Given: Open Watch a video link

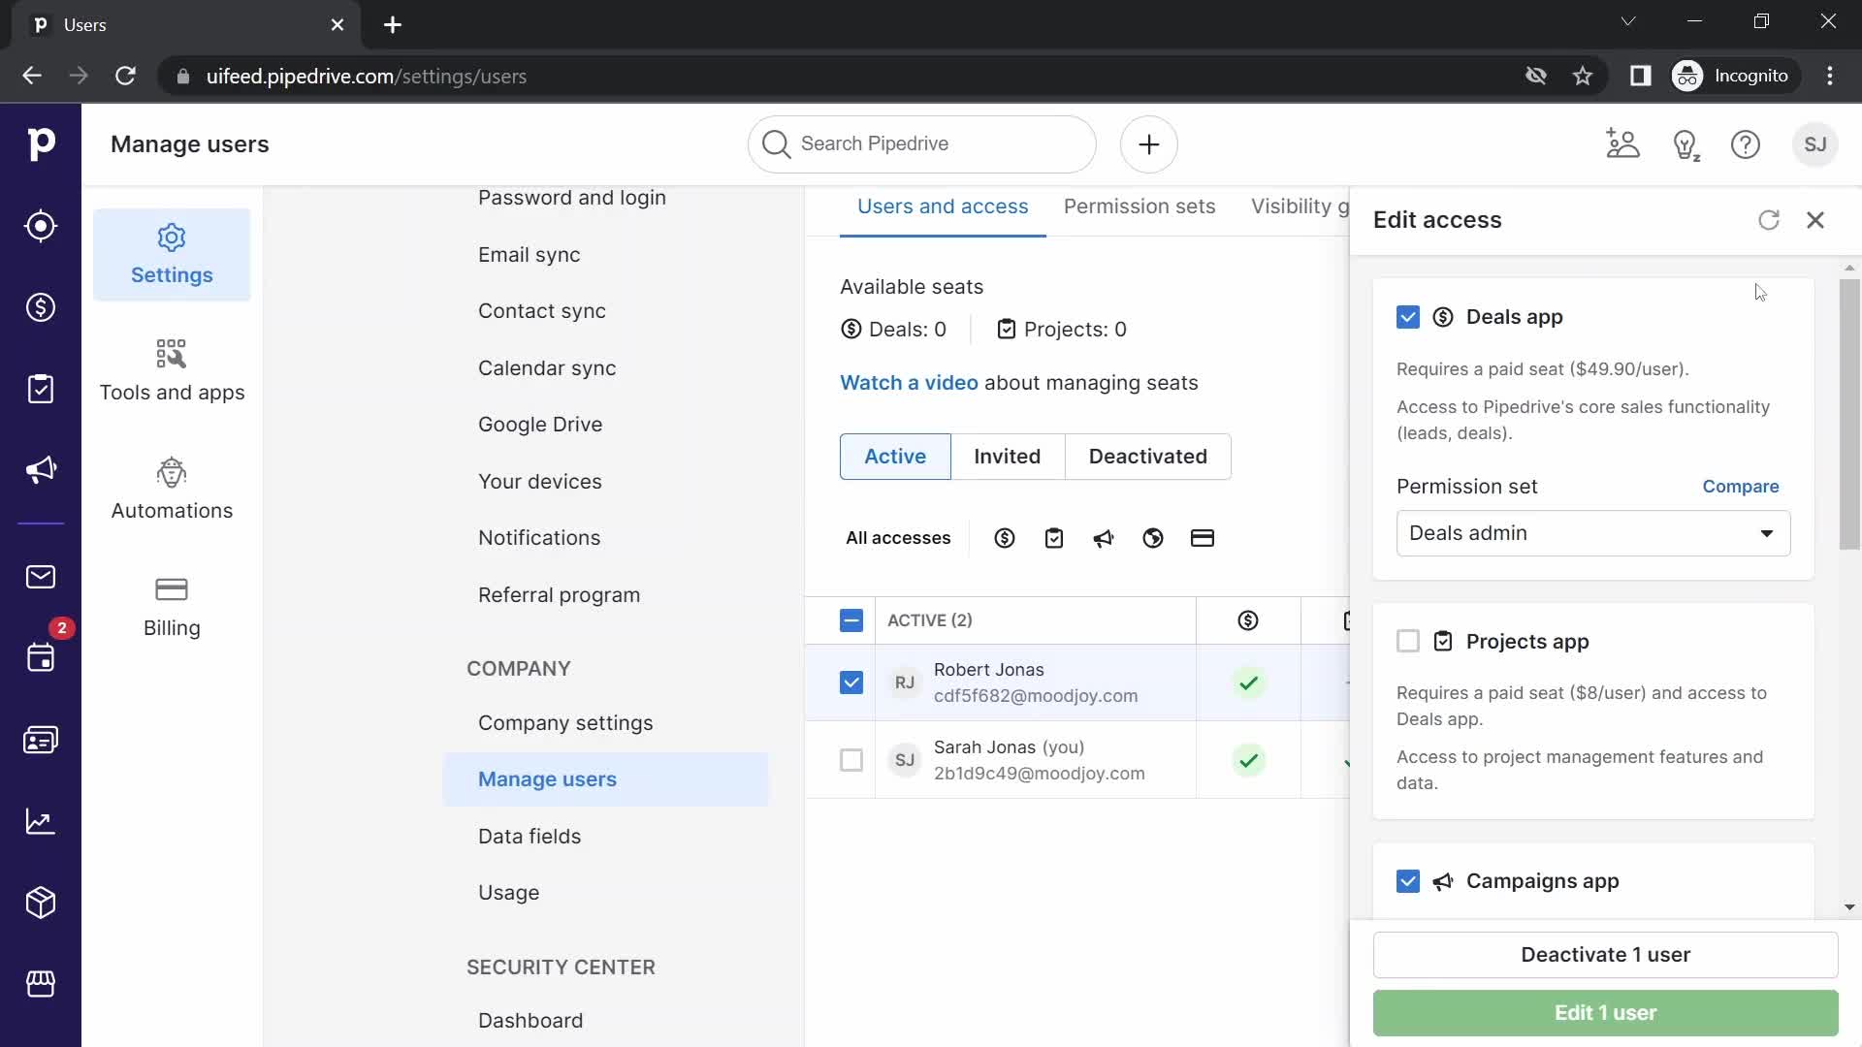Looking at the screenshot, I should 909,383.
